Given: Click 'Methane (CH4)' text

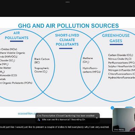Looking at the screenshot, I should tap(88, 60).
